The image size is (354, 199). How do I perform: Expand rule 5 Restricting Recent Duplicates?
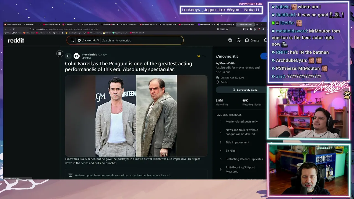(x=241, y=159)
